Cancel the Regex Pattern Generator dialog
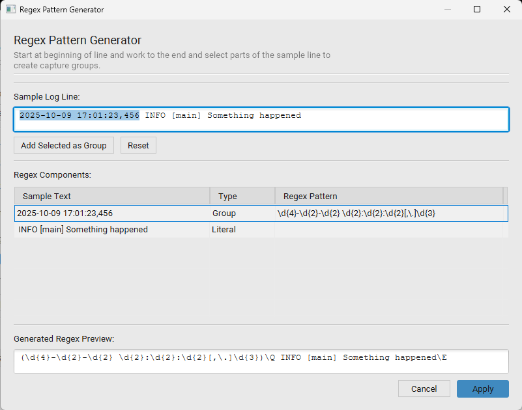The height and width of the screenshot is (410, 522). click(424, 389)
